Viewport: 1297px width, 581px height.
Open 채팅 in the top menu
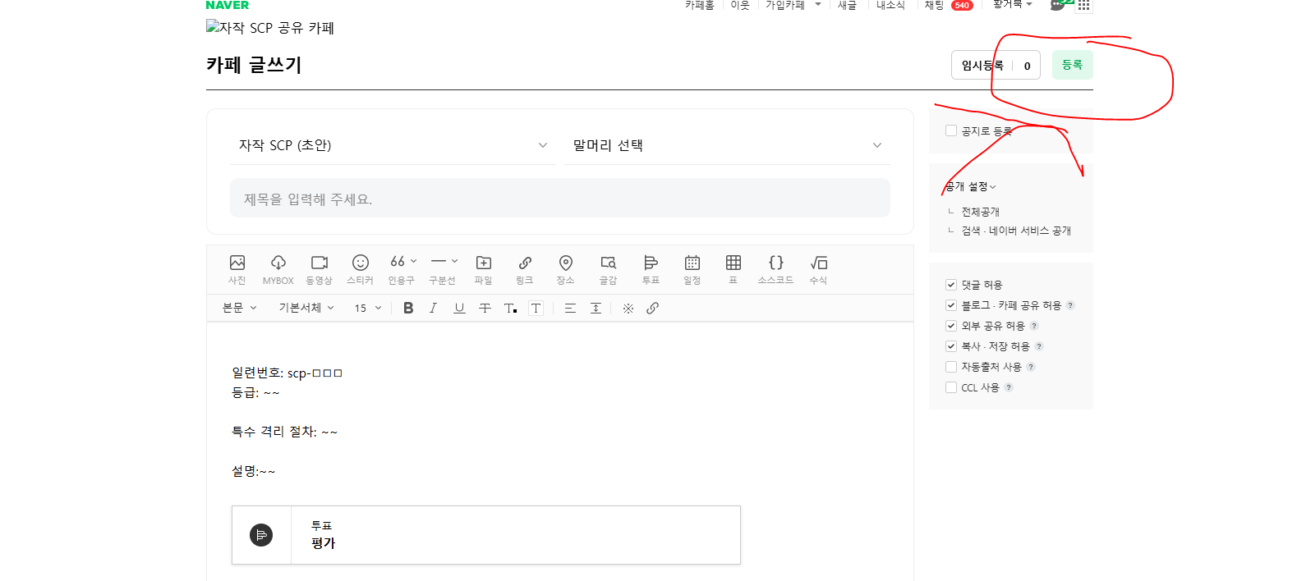tap(934, 5)
